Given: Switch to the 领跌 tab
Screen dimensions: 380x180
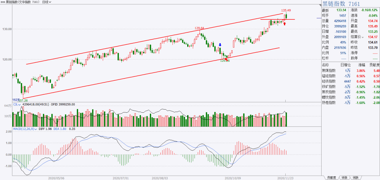Looking at the screenshot, I should click(x=356, y=178).
